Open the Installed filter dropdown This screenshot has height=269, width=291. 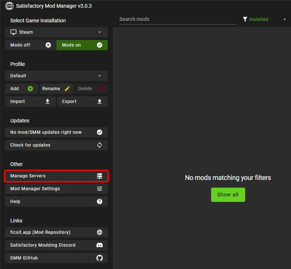[x=264, y=19]
